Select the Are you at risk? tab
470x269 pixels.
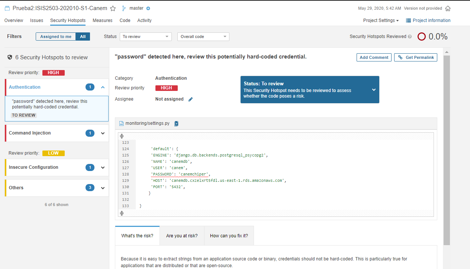[x=182, y=236]
